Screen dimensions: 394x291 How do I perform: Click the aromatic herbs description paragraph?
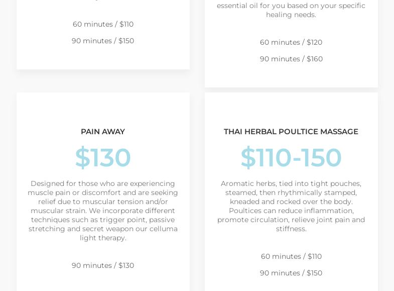[291, 206]
